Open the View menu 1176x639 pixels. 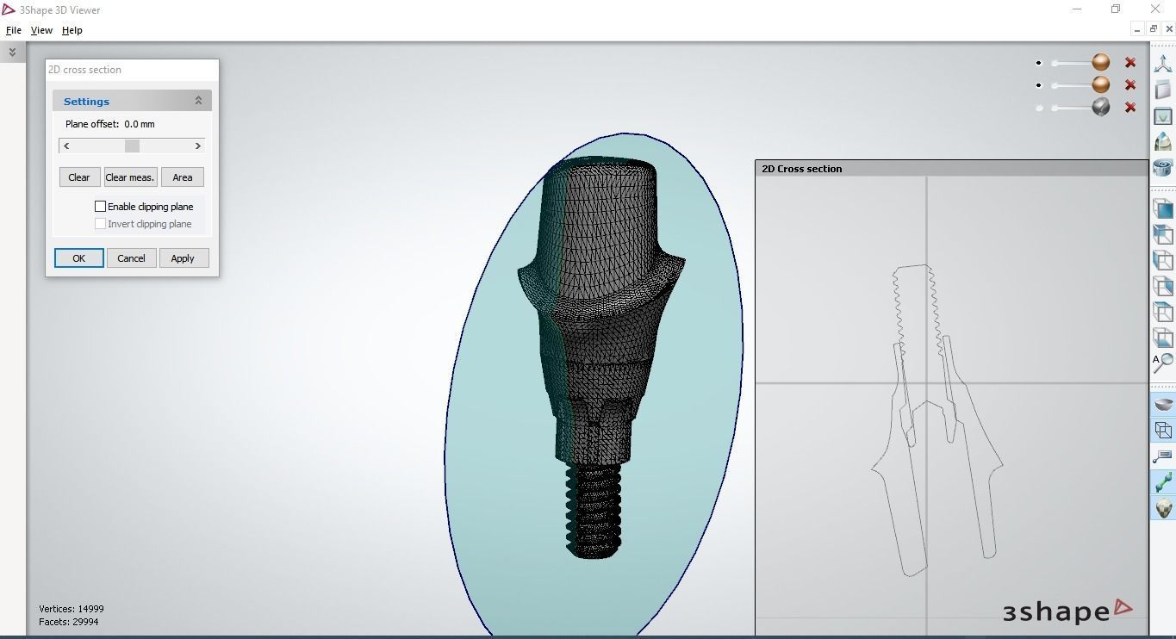[41, 30]
